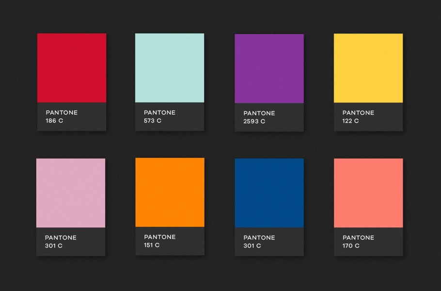Select the dark blue 301 C color card
The width and height of the screenshot is (441, 291).
(268, 193)
